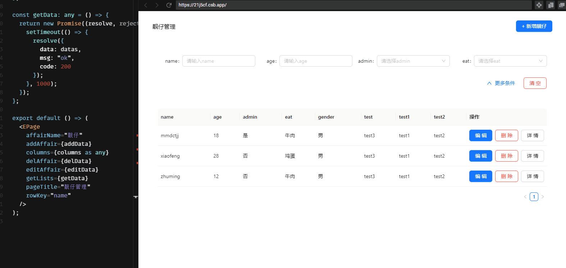The image size is (566, 268).
Task: Click the 操作 column header
Action: [507, 117]
